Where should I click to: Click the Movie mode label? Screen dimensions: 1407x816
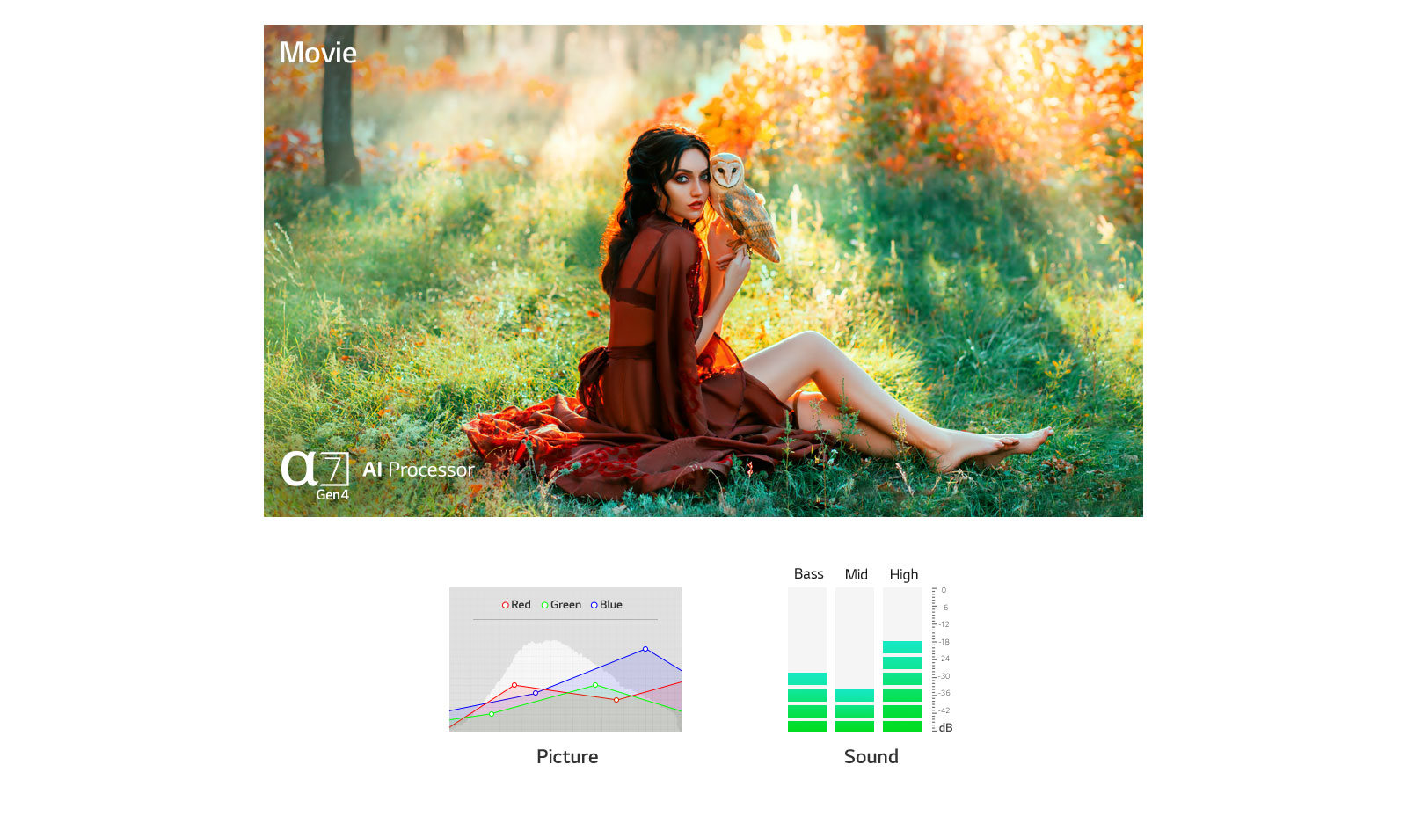point(317,53)
